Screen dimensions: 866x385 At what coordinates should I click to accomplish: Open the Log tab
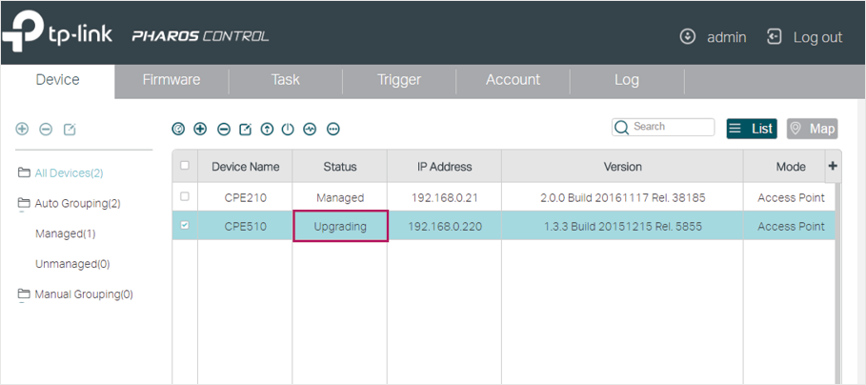(627, 80)
